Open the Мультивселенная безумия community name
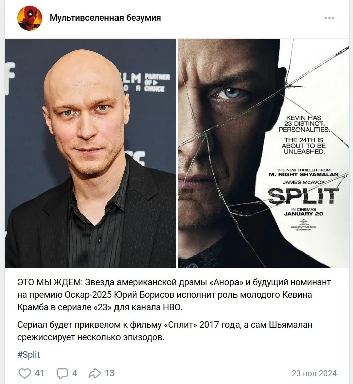Viewport: 353px width, 384px height. (105, 18)
